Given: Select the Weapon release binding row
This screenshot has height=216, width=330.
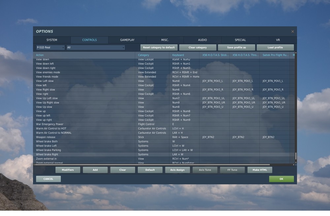Looking at the screenshot, I should pos(99,137).
